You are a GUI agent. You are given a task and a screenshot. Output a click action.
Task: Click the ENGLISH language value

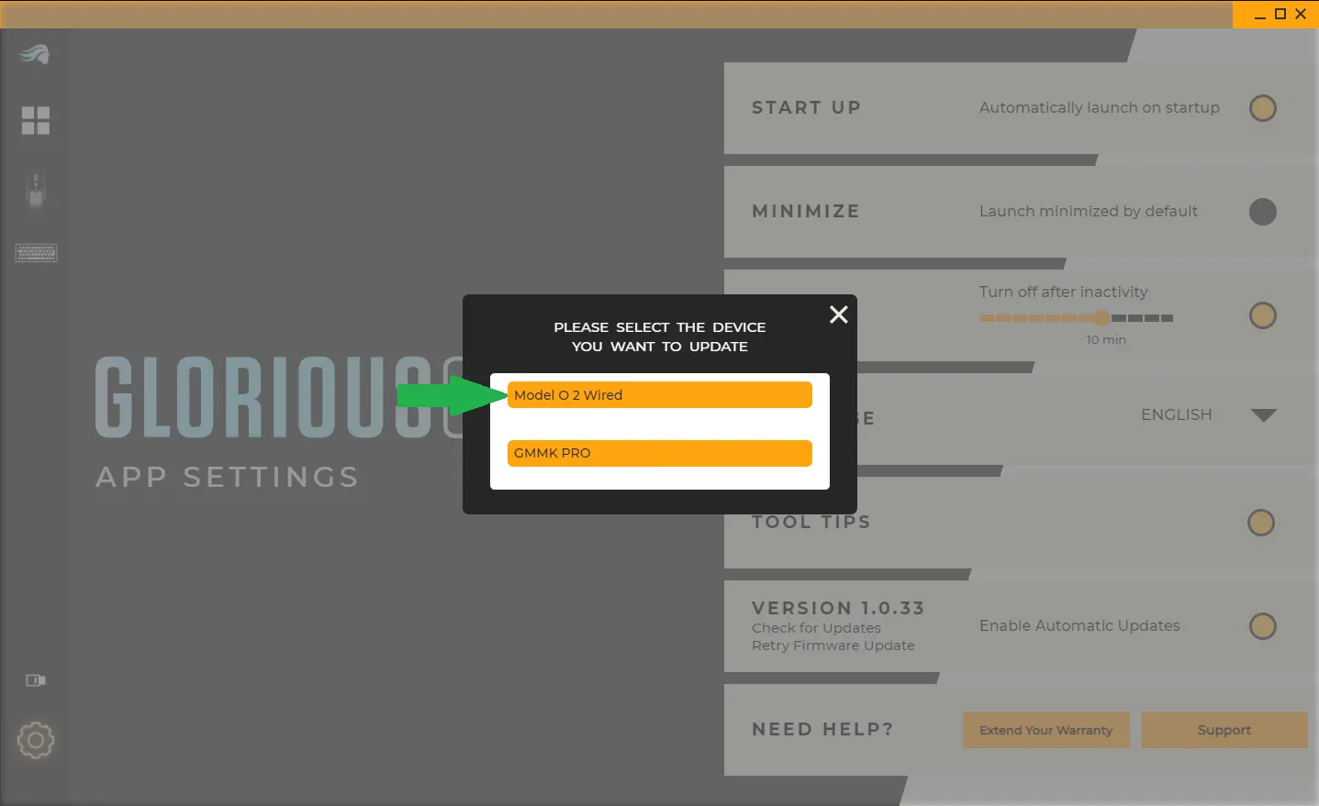1177,414
